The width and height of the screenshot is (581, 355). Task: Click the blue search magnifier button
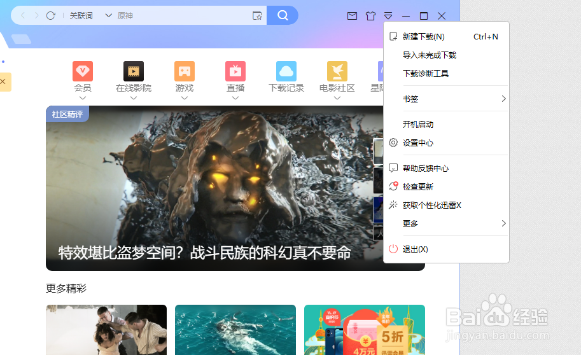pyautogui.click(x=283, y=15)
